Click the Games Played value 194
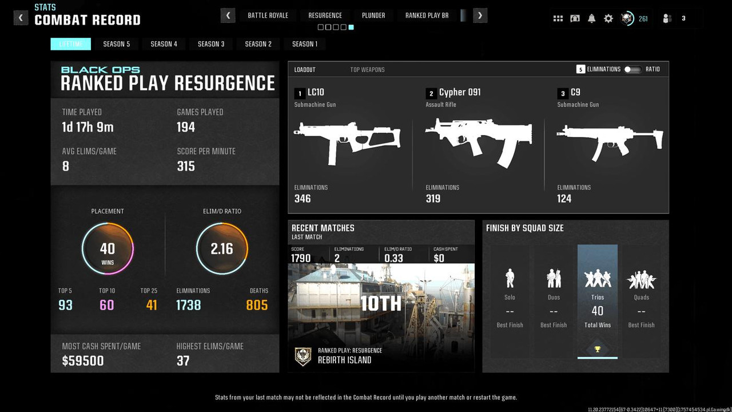The height and width of the screenshot is (412, 732). [186, 127]
